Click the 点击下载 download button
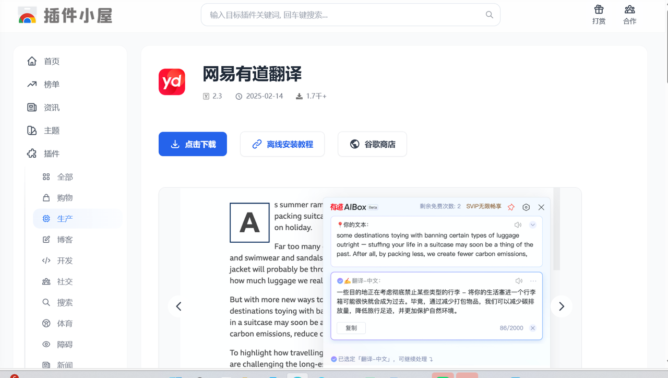Viewport: 668px width, 378px height. (193, 144)
